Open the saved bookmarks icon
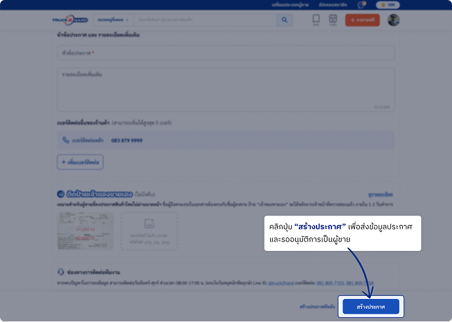Screen dimensions: 452x322 click(316, 20)
